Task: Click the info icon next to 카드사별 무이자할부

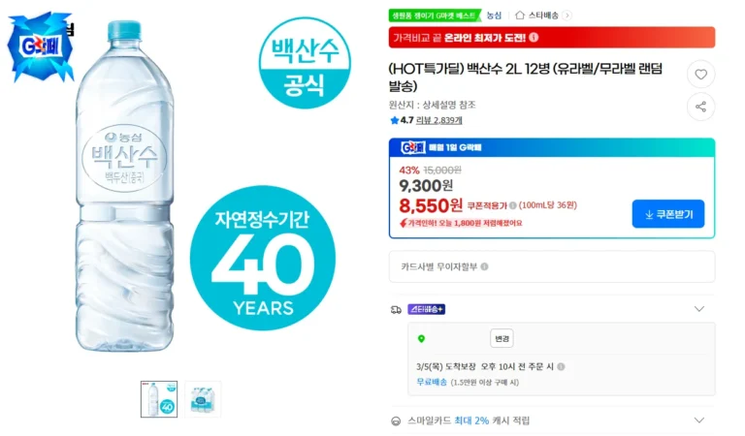Action: (484, 266)
